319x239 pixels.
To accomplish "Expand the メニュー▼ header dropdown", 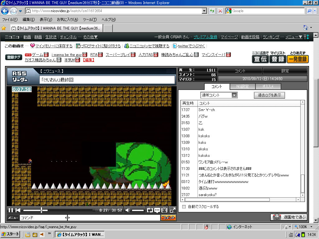I will 294,37.
